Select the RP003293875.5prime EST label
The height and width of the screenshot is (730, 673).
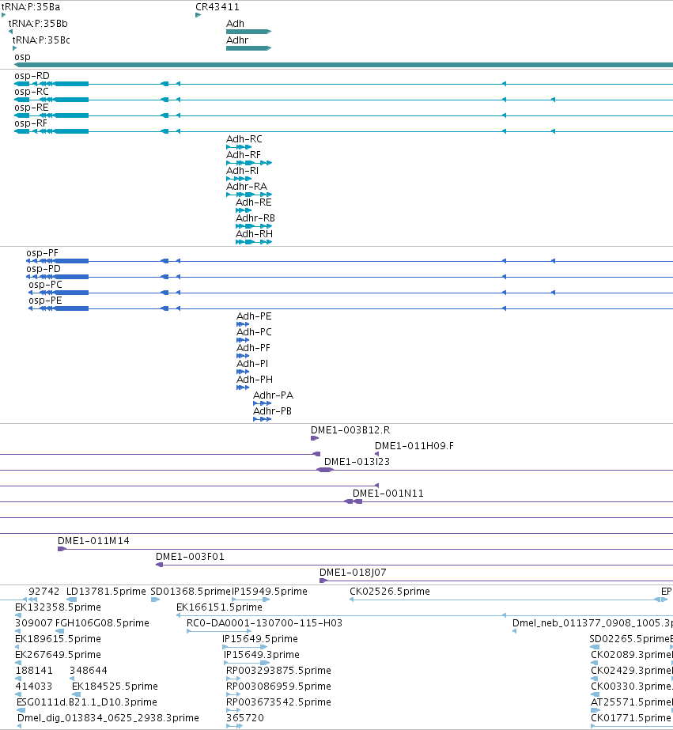click(x=279, y=671)
